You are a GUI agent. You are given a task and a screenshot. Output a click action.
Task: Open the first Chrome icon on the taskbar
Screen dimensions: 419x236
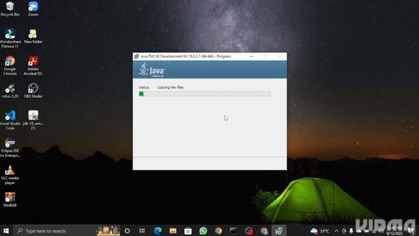click(218, 231)
